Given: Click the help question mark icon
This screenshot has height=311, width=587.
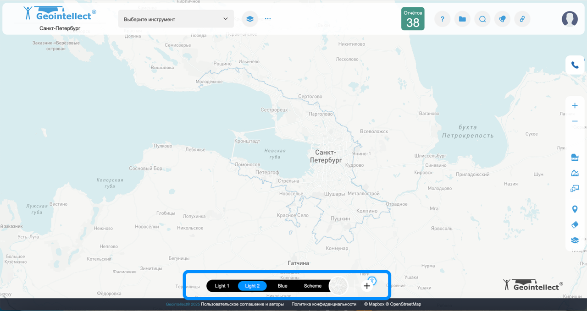Looking at the screenshot, I should [442, 19].
